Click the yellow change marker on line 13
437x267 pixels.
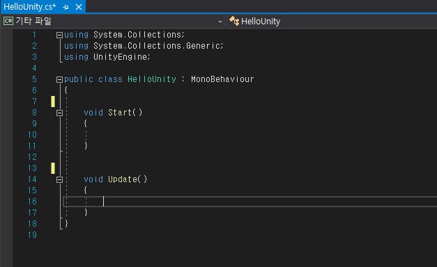(x=53, y=168)
